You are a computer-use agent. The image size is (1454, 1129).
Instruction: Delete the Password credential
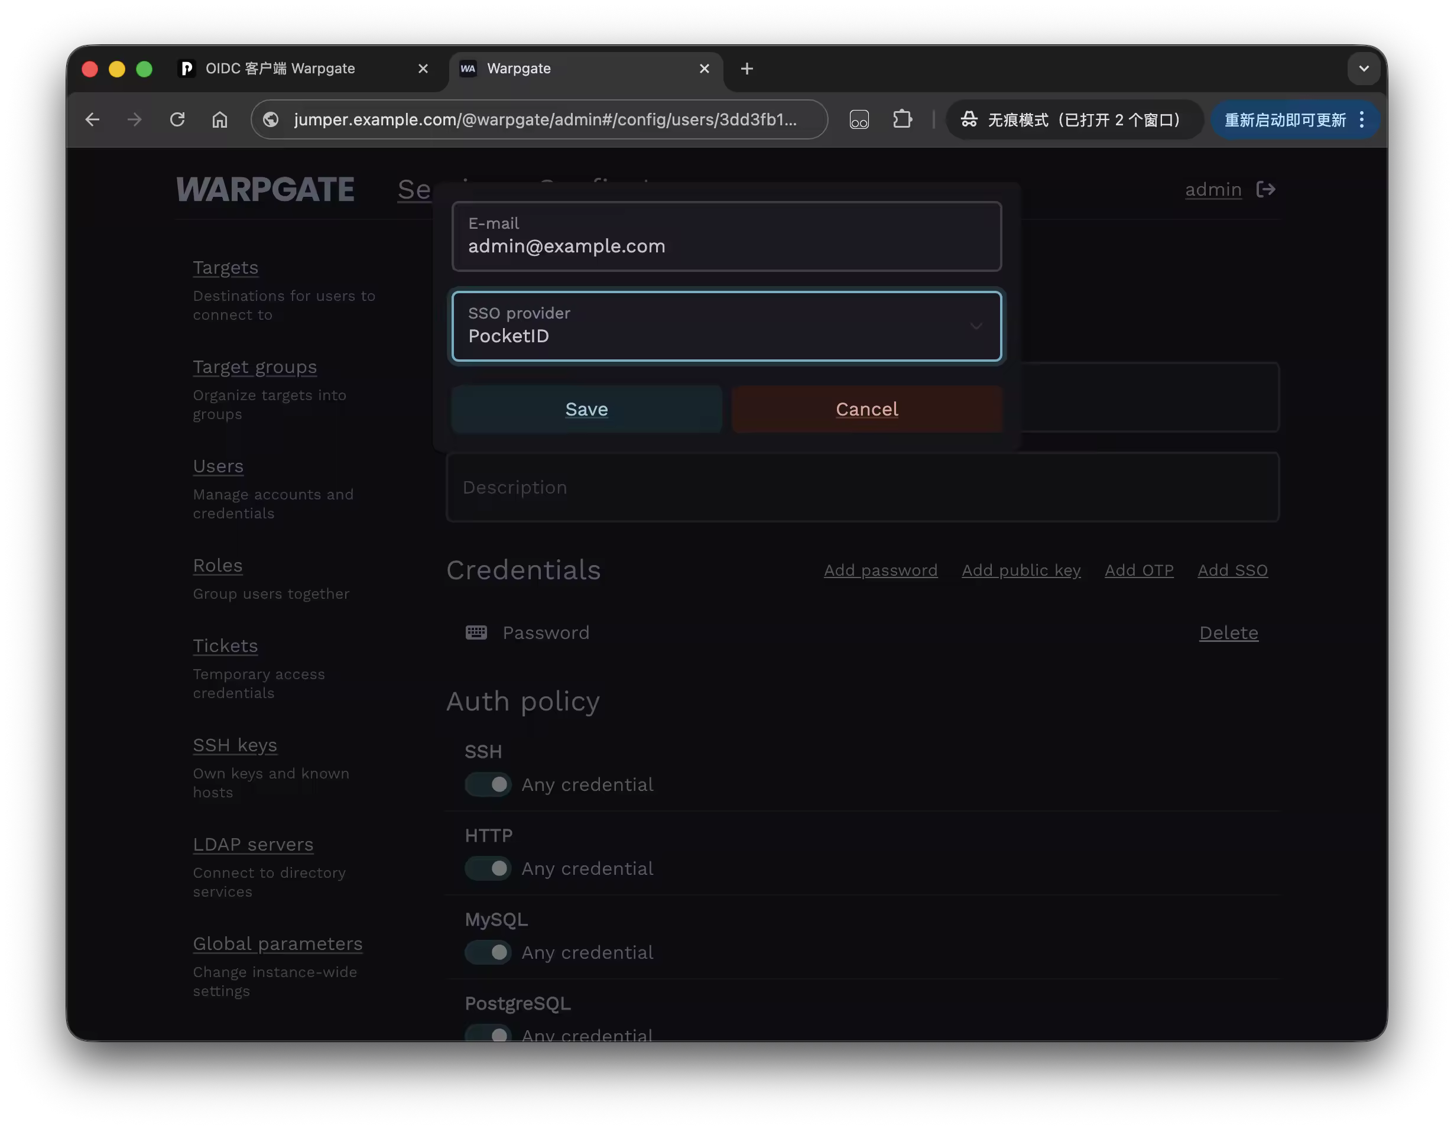(1228, 632)
